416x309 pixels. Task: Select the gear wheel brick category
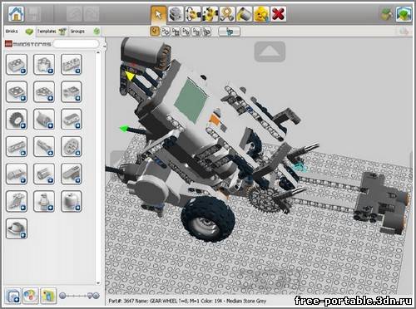[x=17, y=119]
